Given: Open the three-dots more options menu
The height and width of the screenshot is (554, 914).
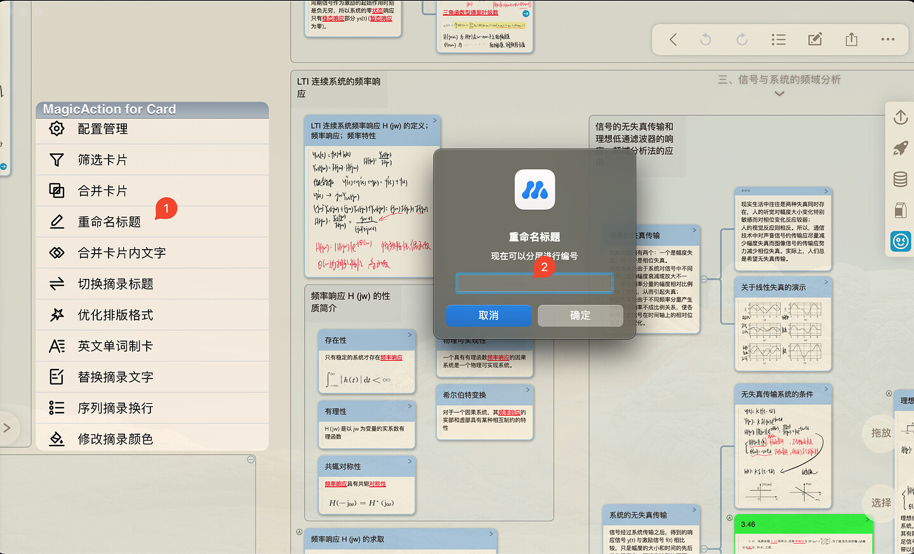Looking at the screenshot, I should (x=887, y=40).
